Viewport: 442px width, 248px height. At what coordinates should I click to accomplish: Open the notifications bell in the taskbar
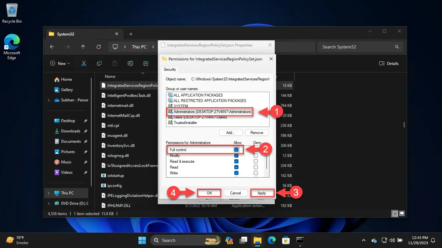(433, 240)
